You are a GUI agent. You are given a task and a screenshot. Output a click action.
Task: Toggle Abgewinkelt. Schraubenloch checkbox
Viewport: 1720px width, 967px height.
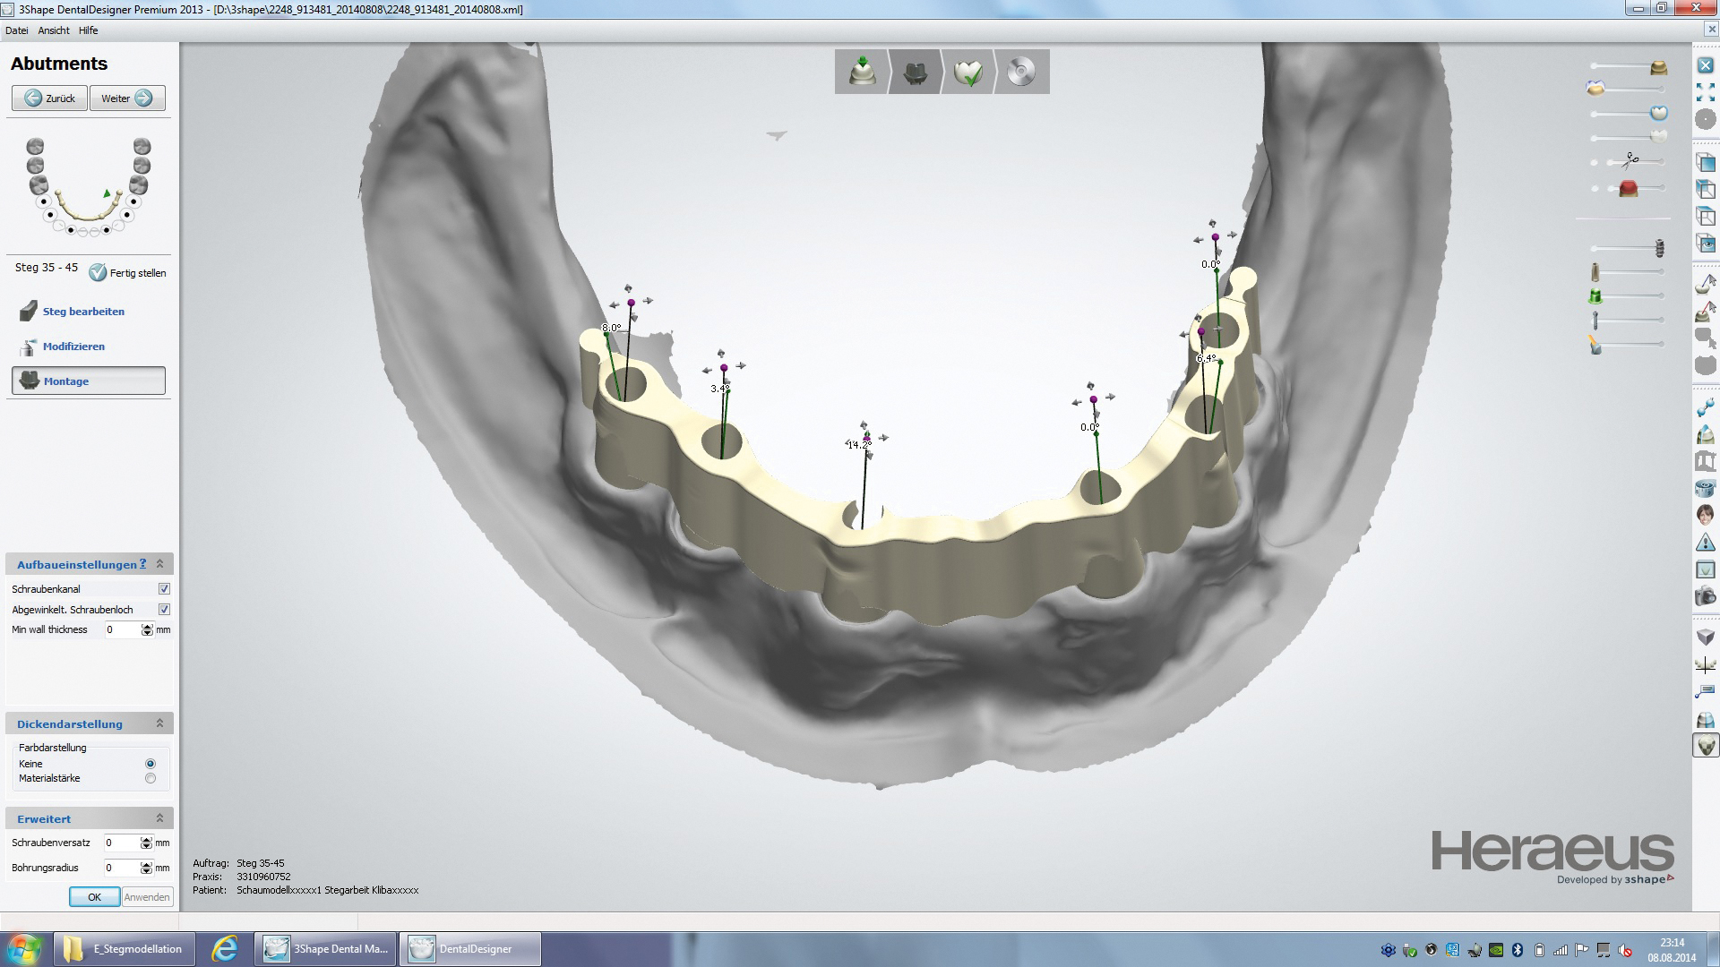pyautogui.click(x=164, y=610)
